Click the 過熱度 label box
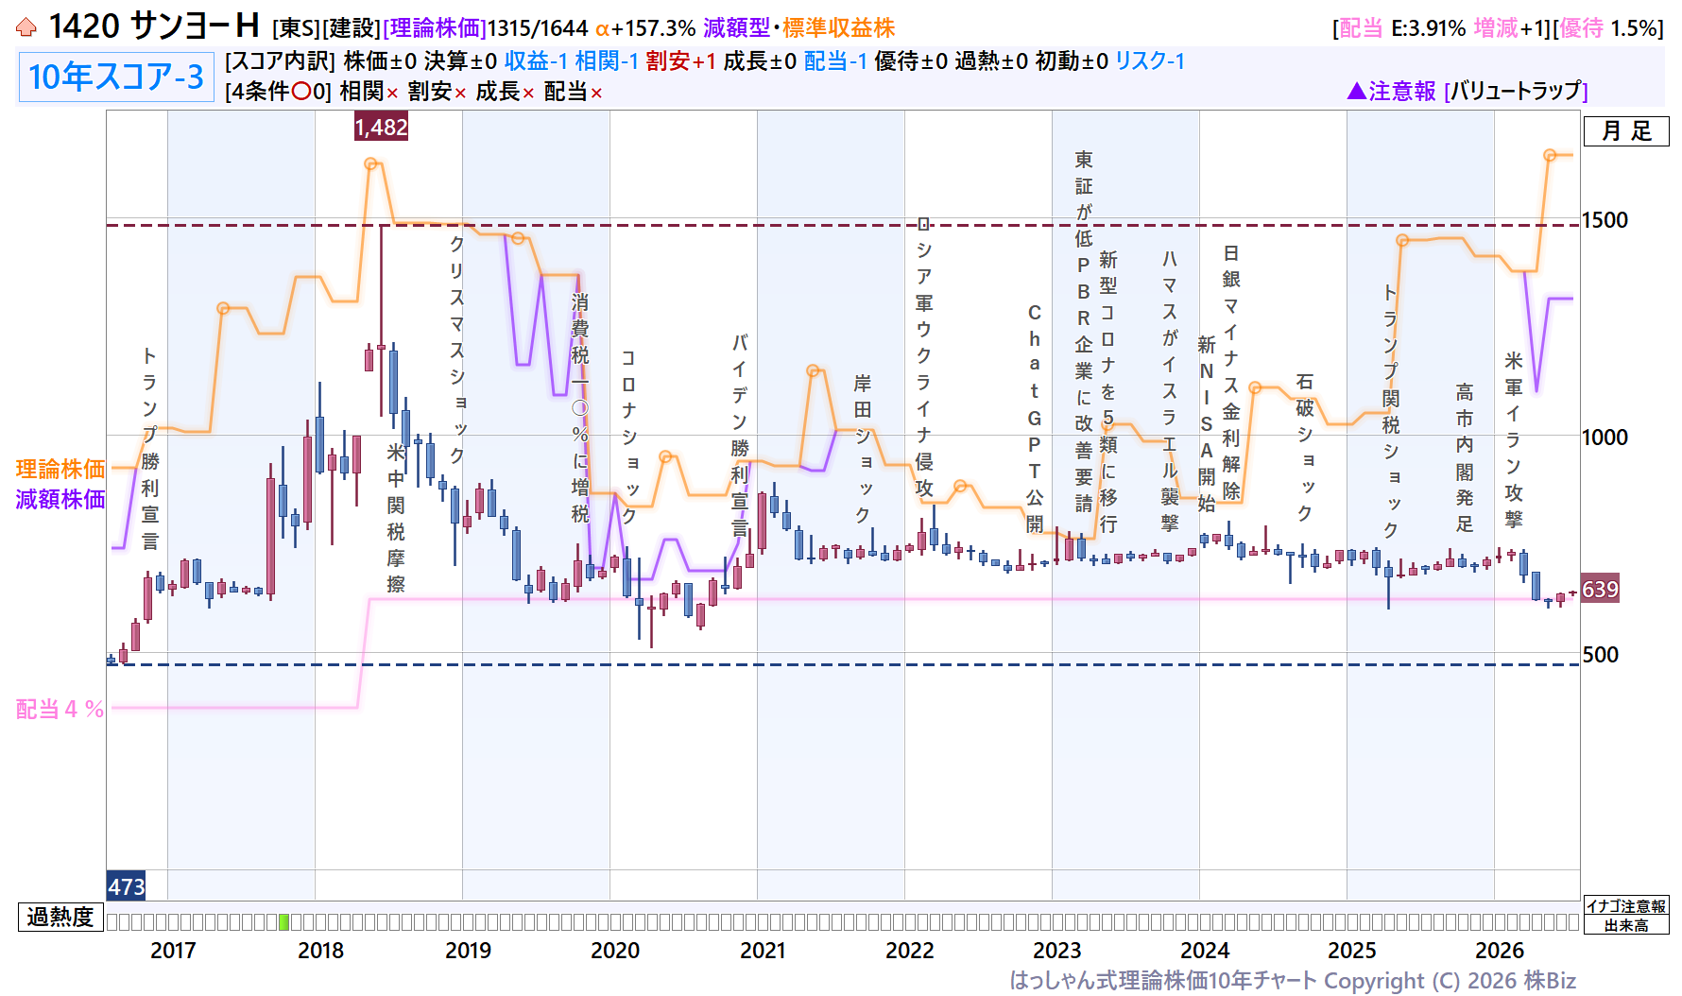Image resolution: width=1682 pixels, height=996 pixels. 60,917
